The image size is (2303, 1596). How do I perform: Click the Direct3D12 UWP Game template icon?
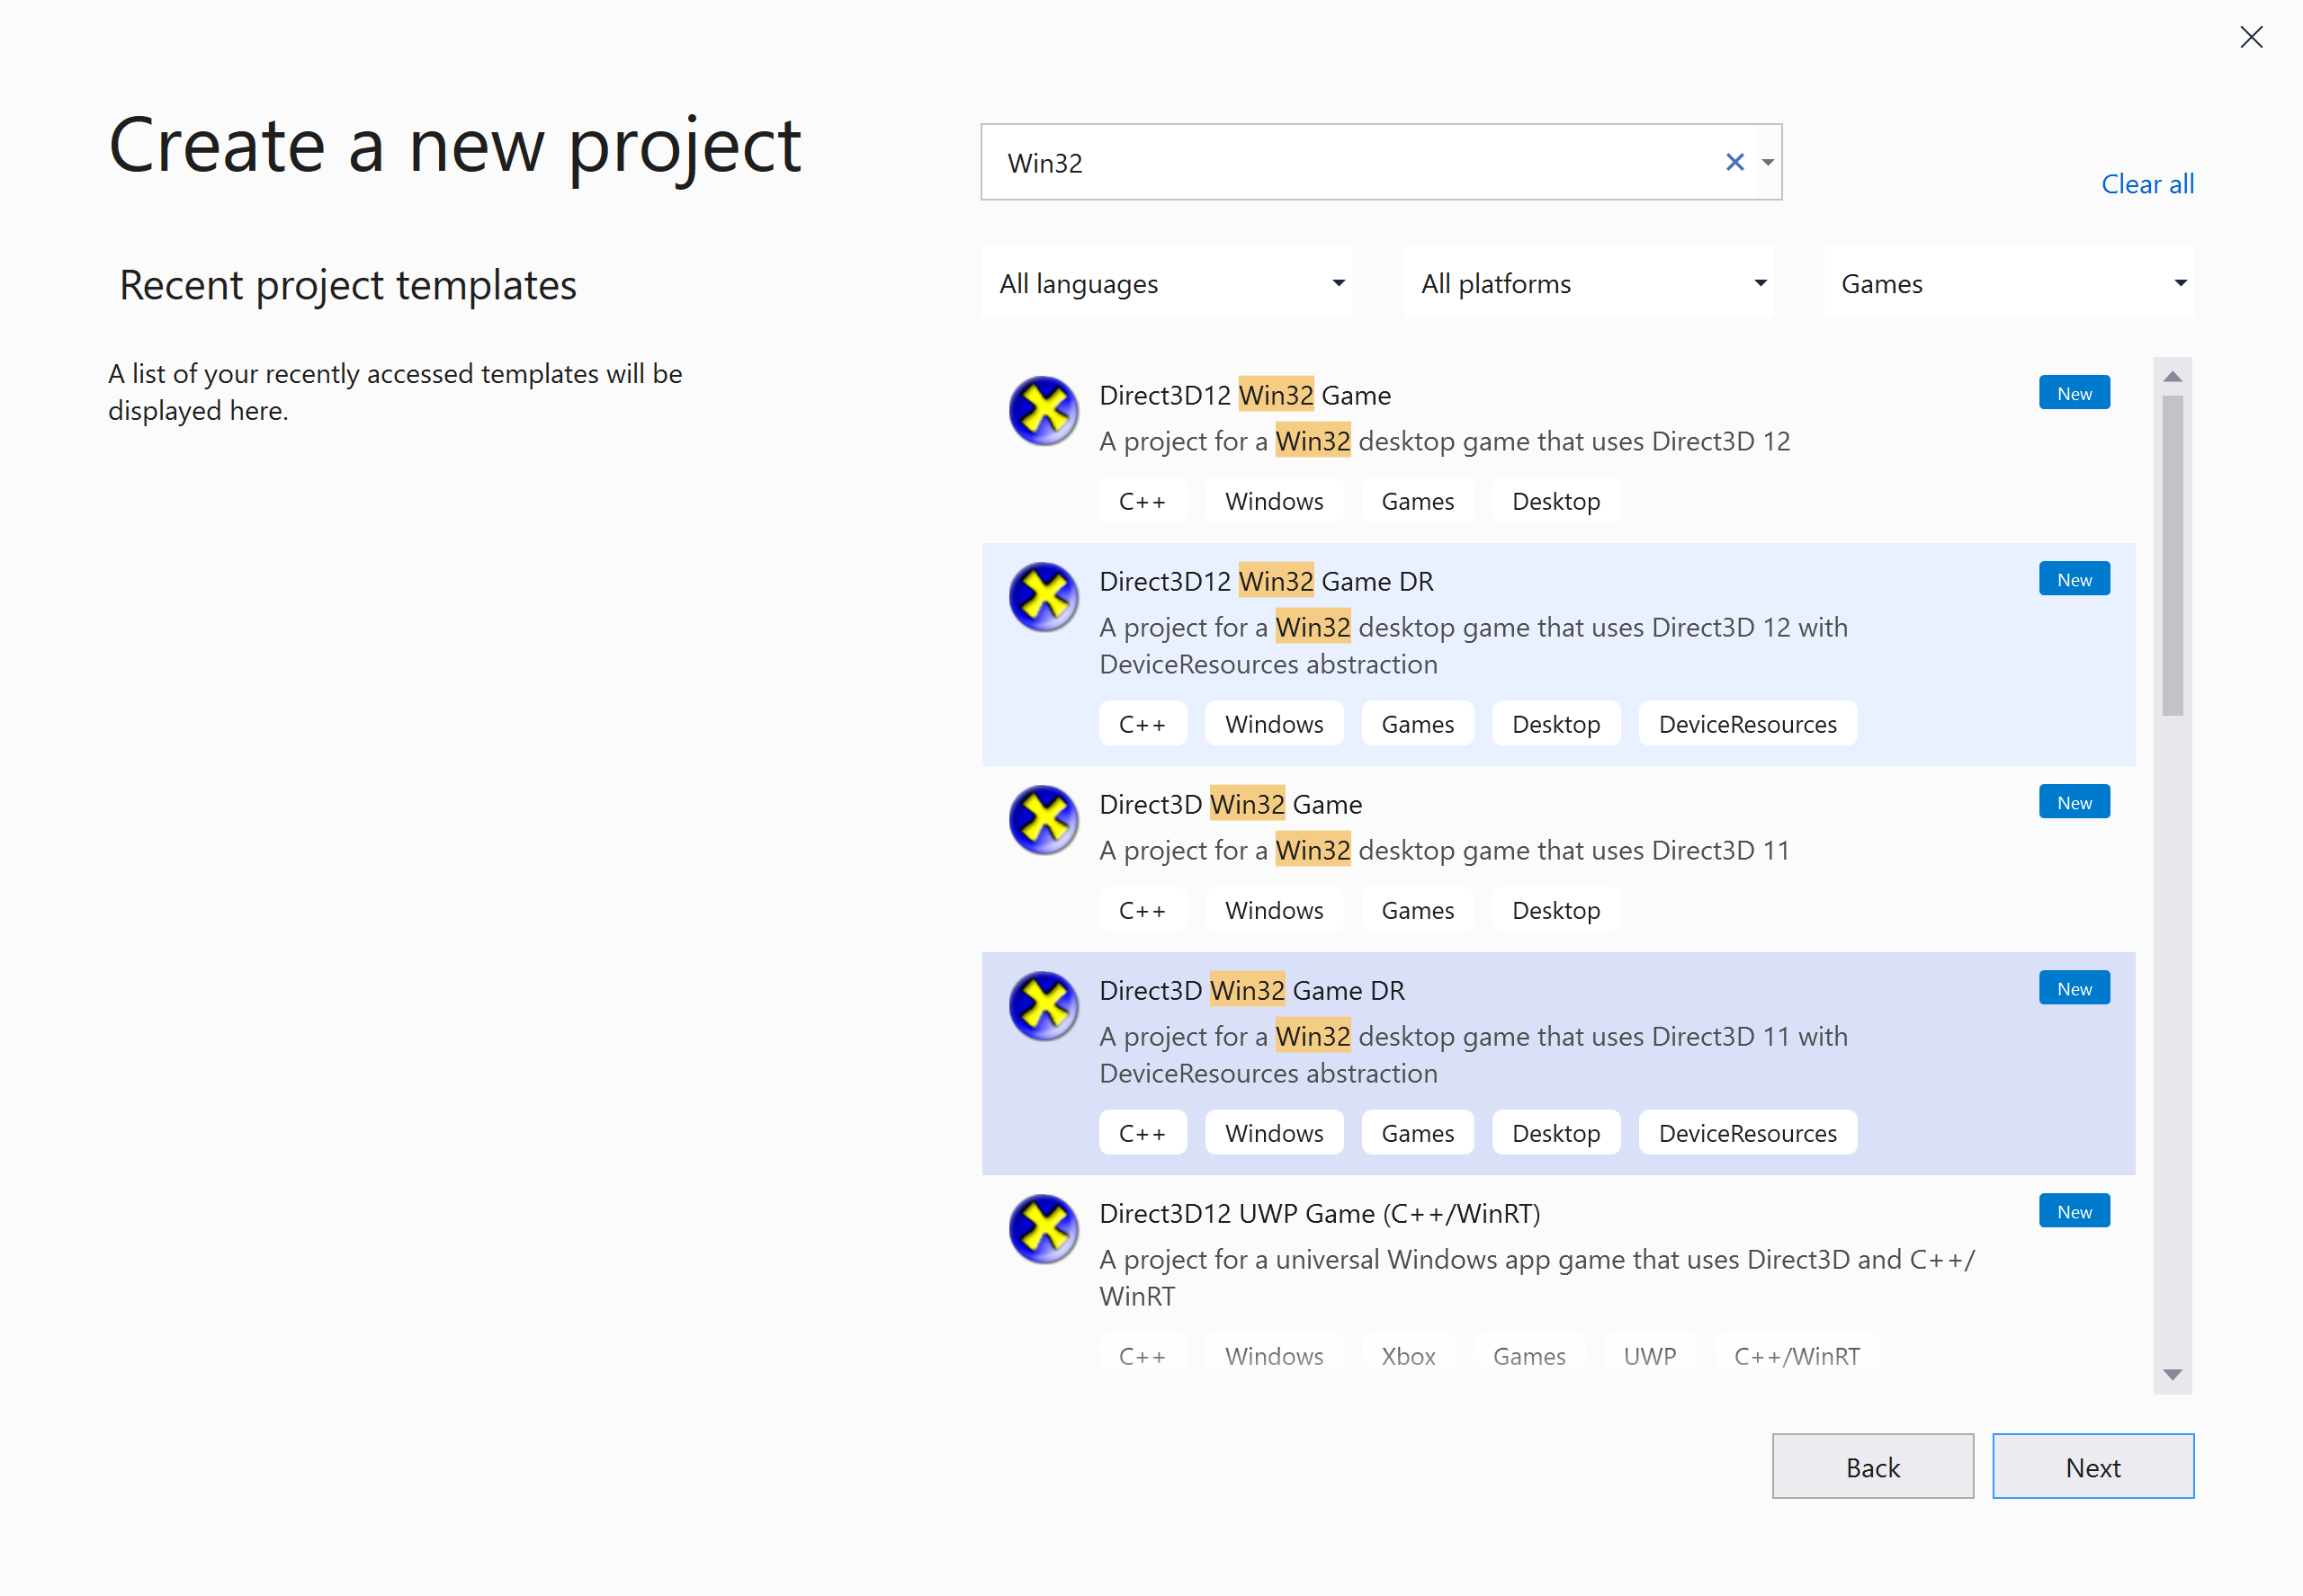tap(1044, 1228)
